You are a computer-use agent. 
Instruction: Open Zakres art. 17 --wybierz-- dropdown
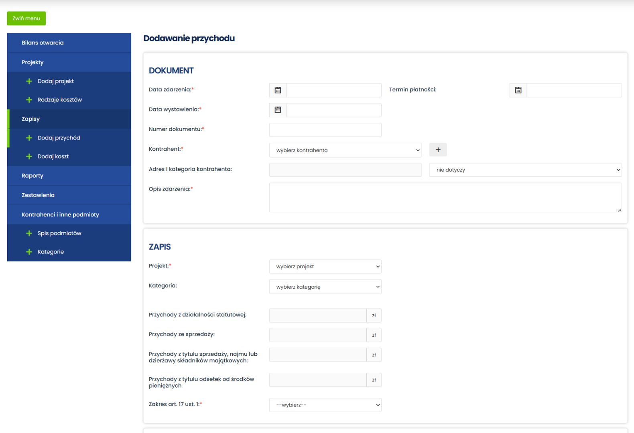(325, 405)
